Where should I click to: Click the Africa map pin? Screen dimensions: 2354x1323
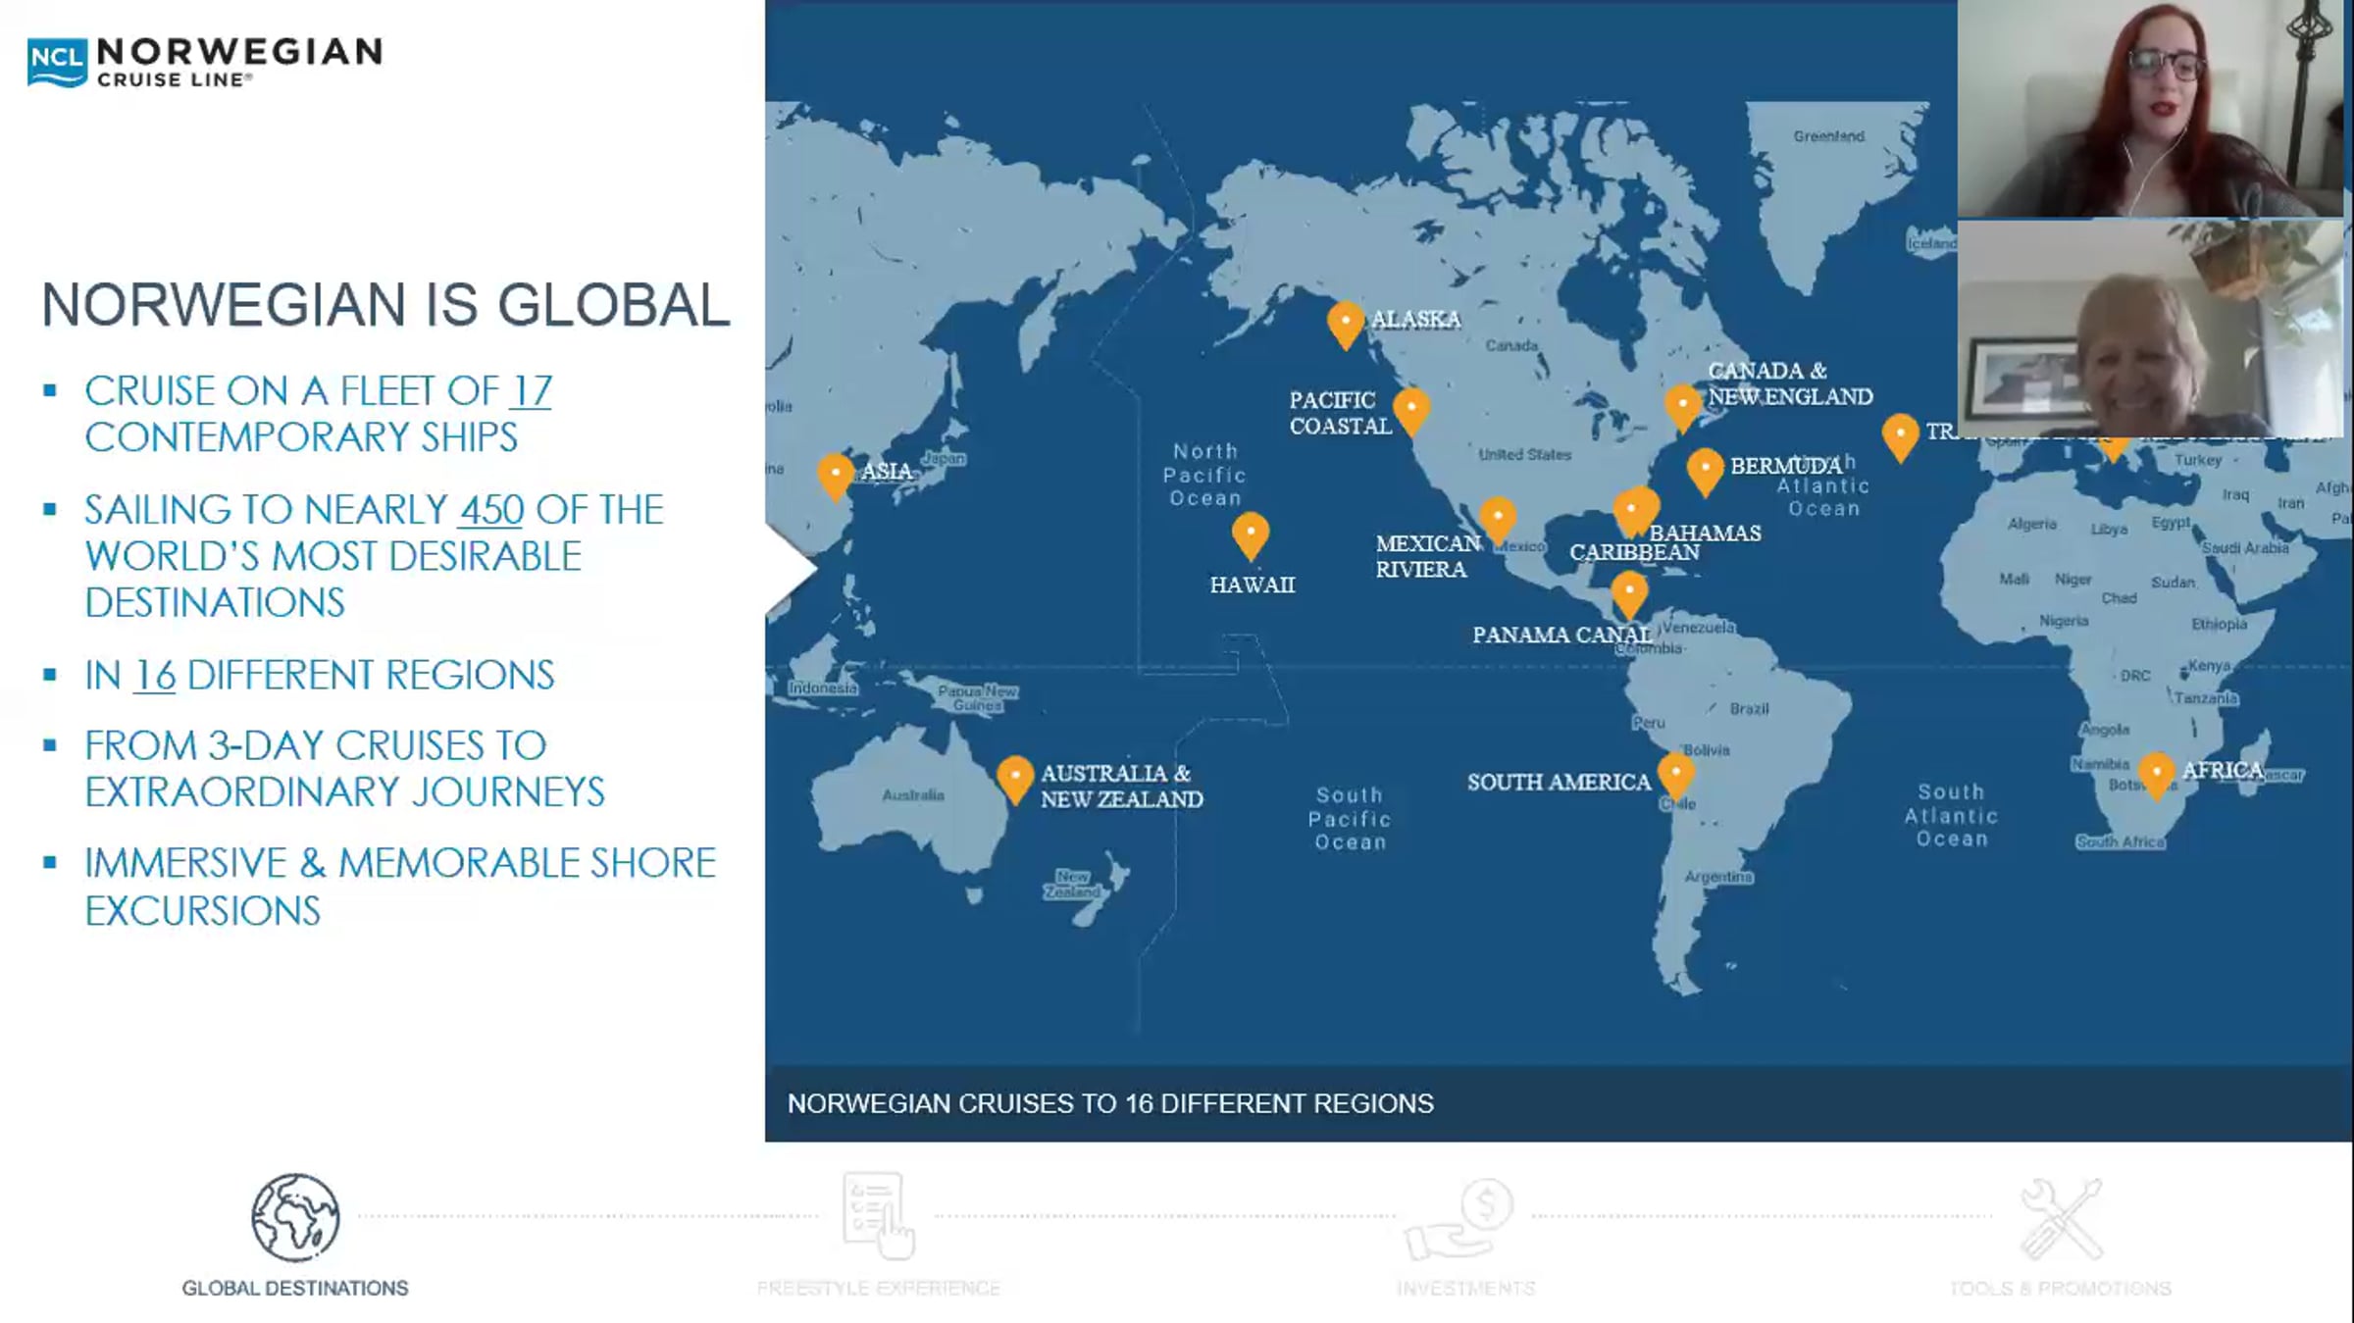tap(2157, 777)
